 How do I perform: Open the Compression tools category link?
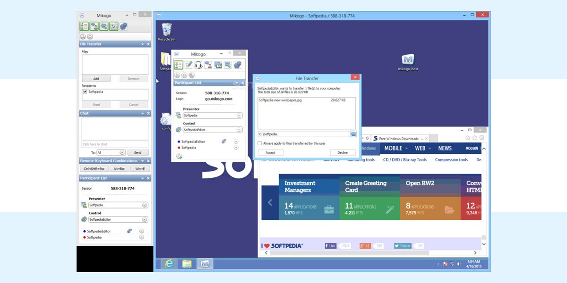click(451, 160)
